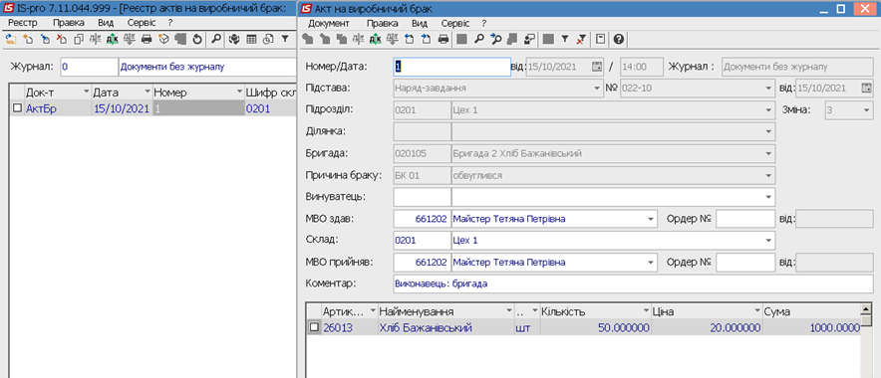Click green ДК postings icon in act window

(x=376, y=39)
